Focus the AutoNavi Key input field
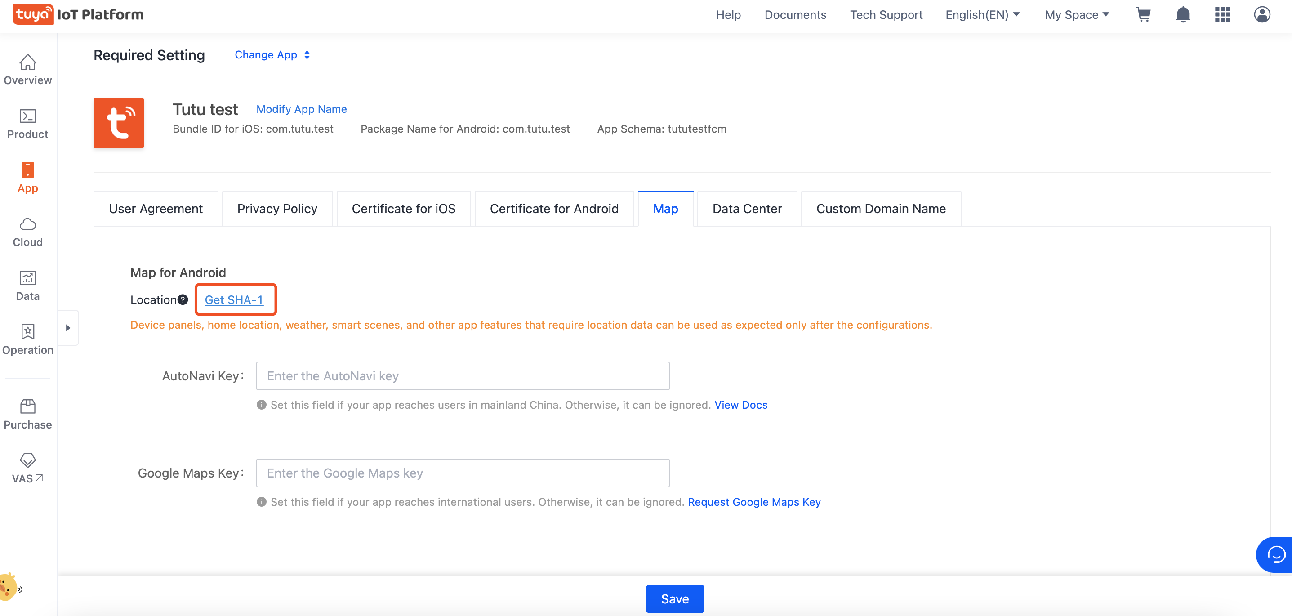Viewport: 1292px width, 616px height. (463, 376)
